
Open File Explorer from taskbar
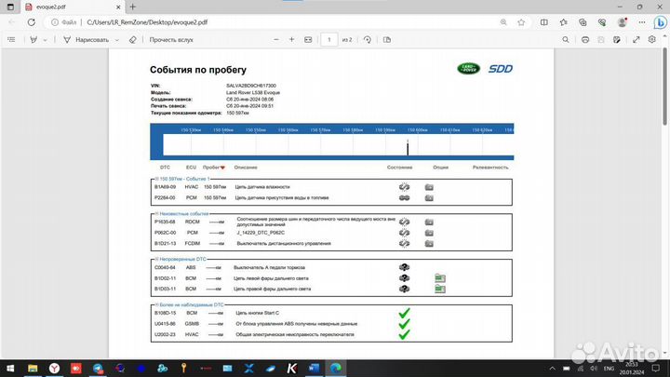(x=33, y=368)
